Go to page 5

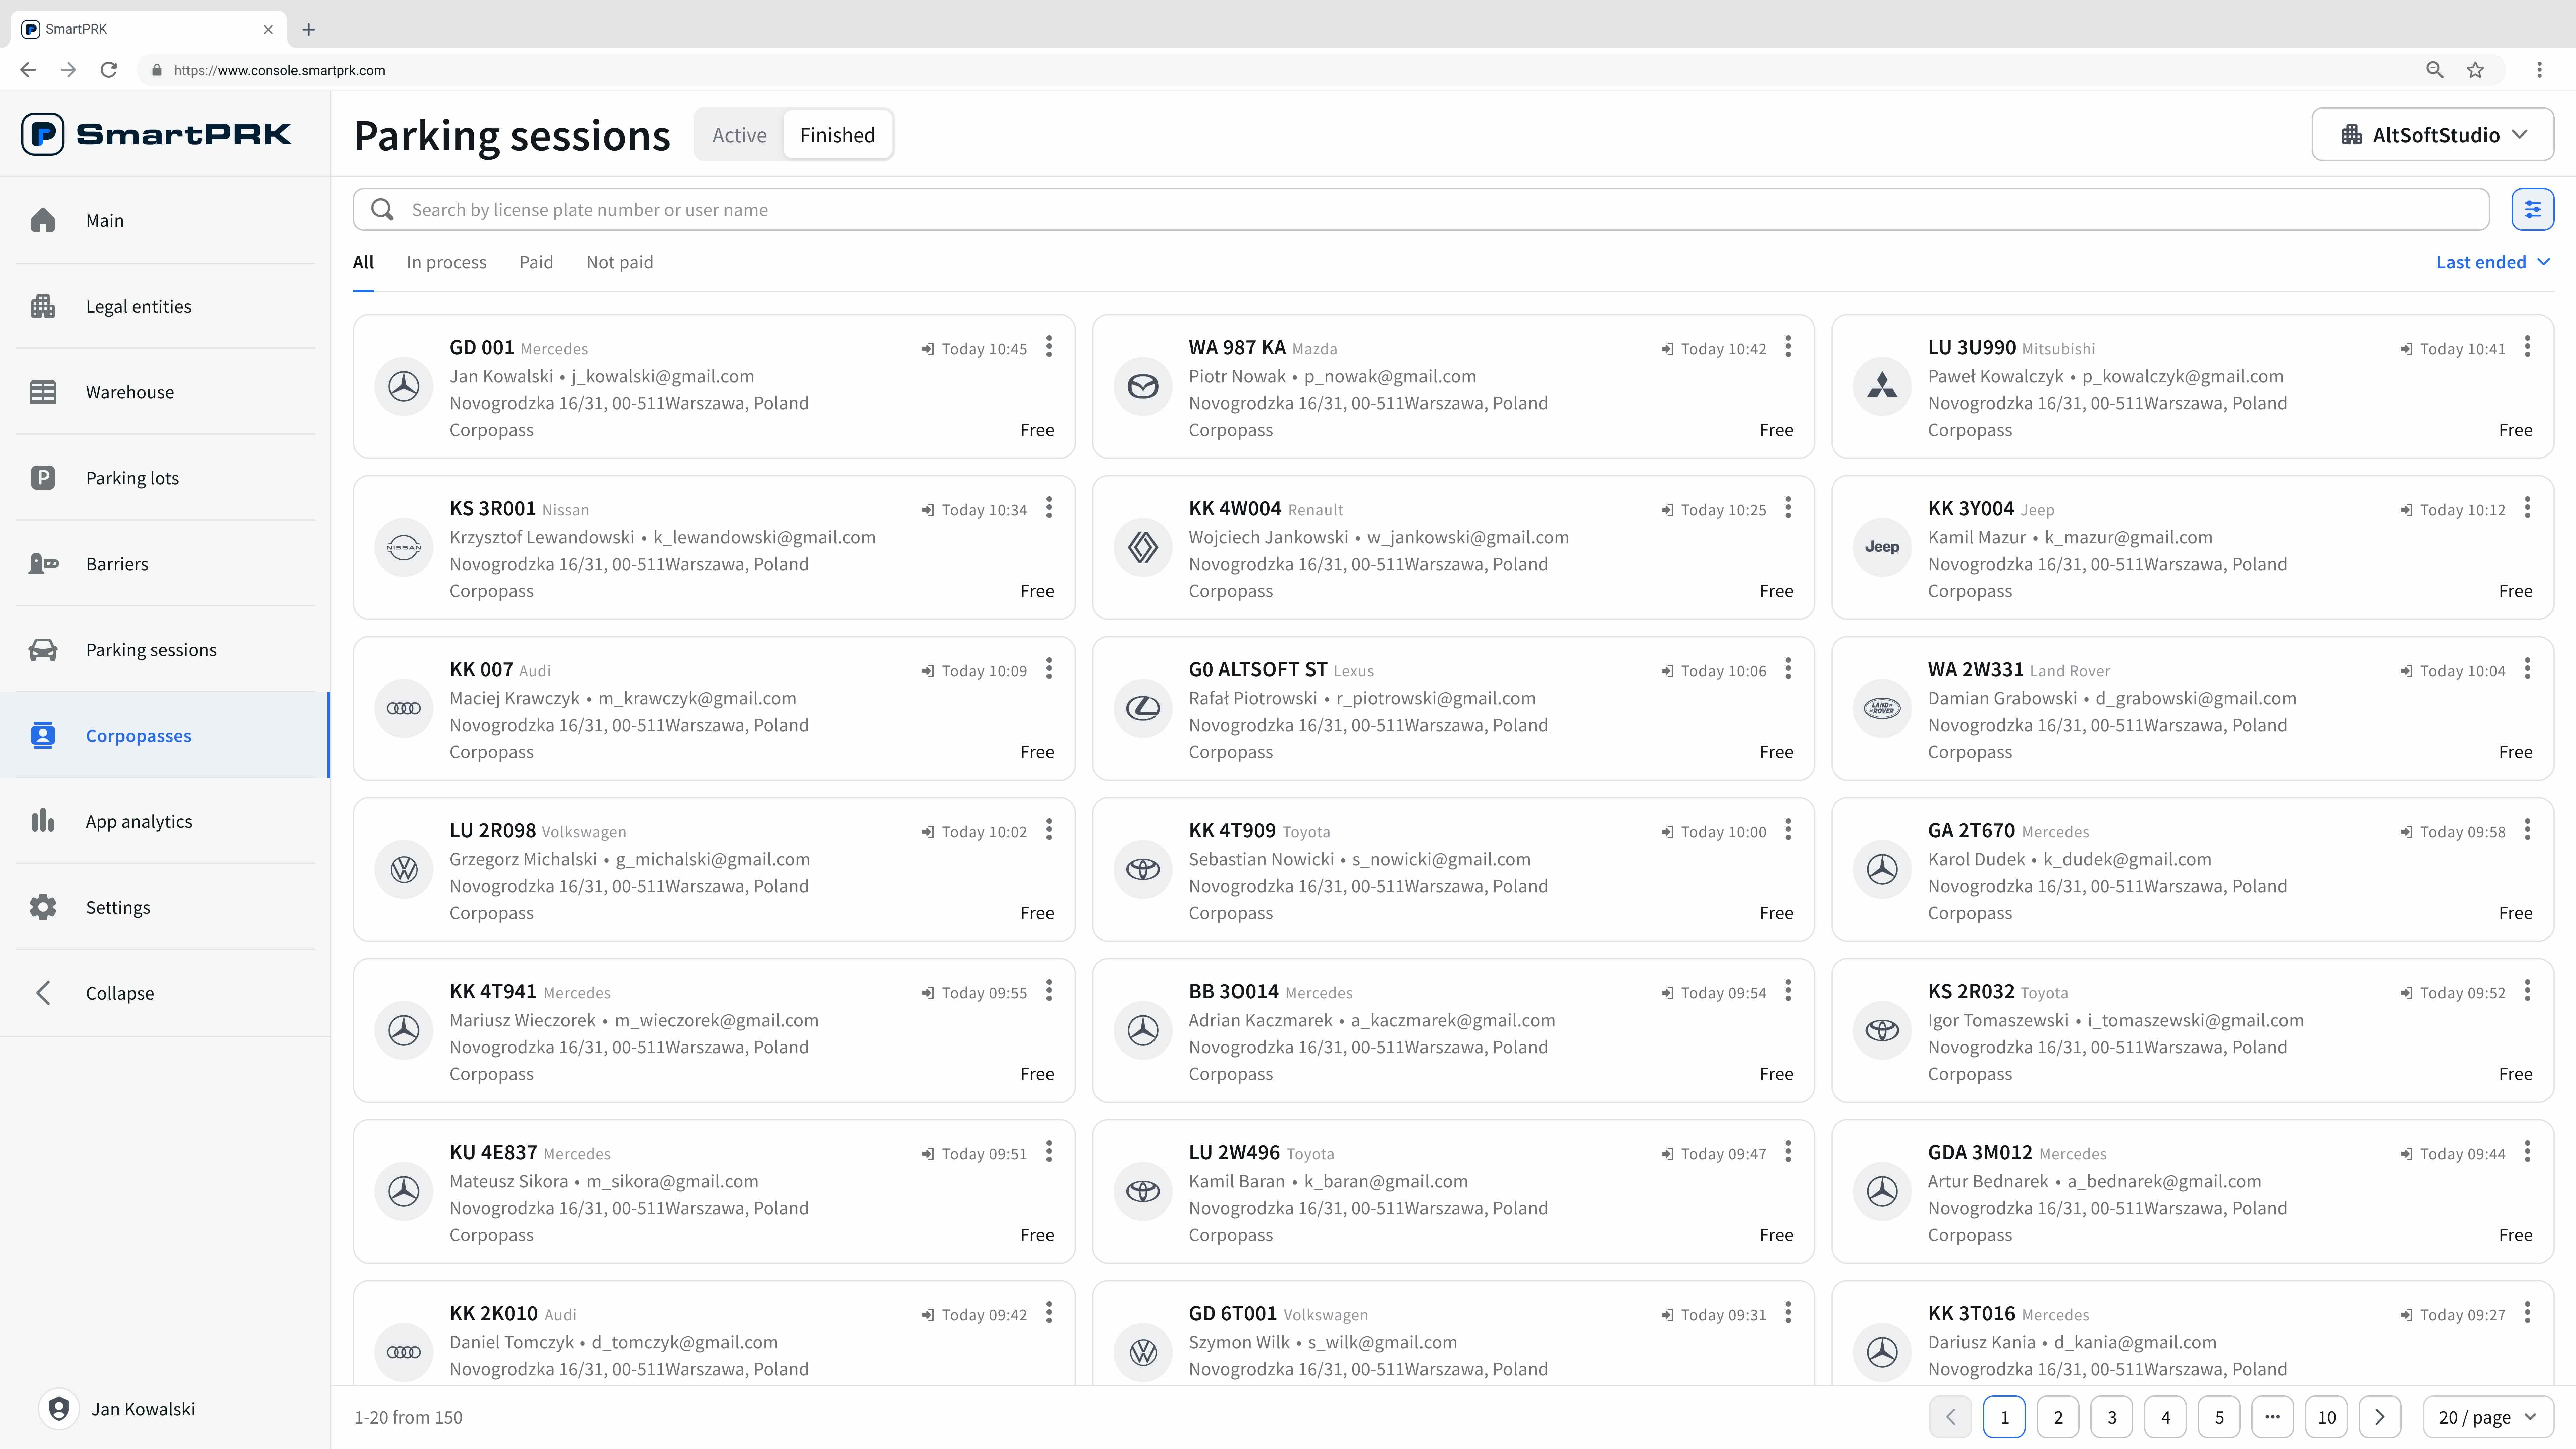point(2219,1417)
